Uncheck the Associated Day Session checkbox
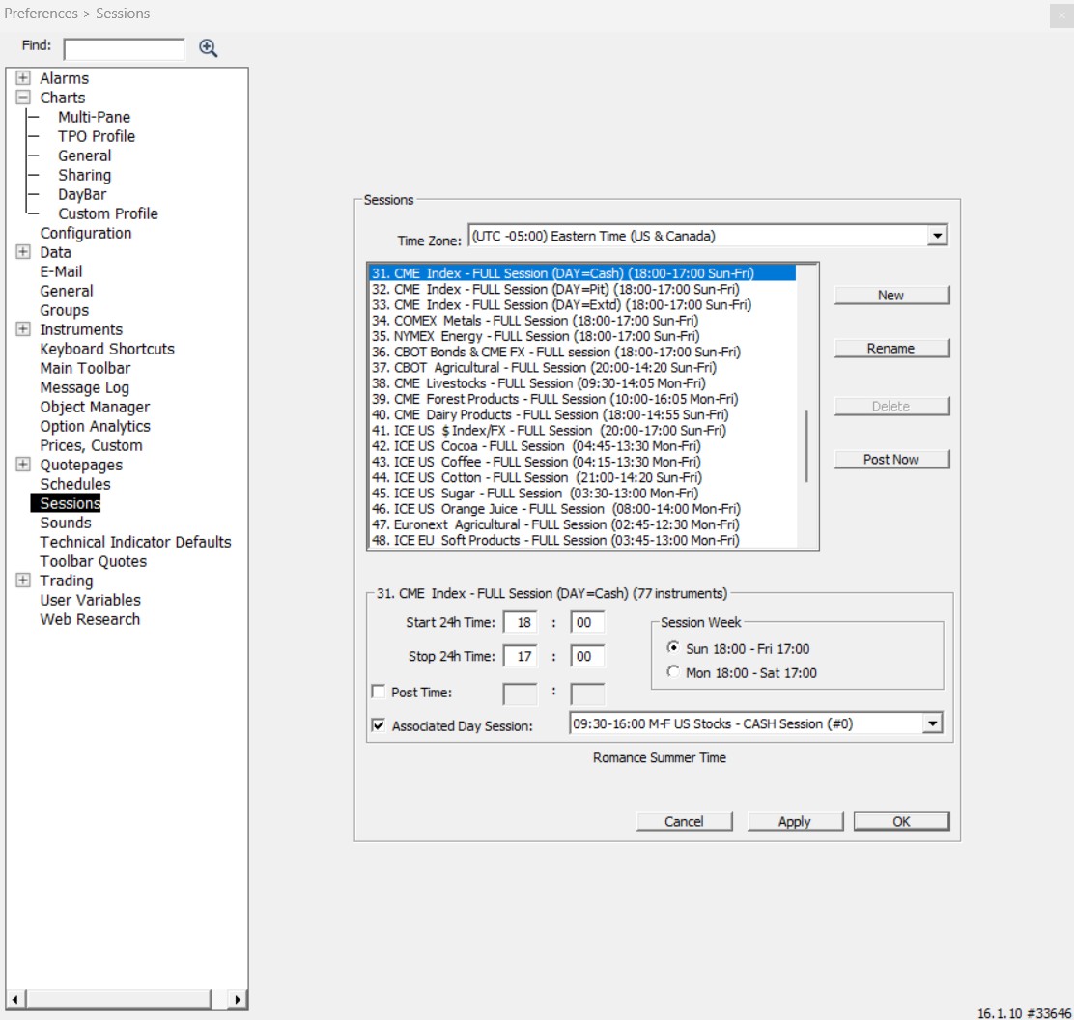The image size is (1074, 1020). click(379, 725)
